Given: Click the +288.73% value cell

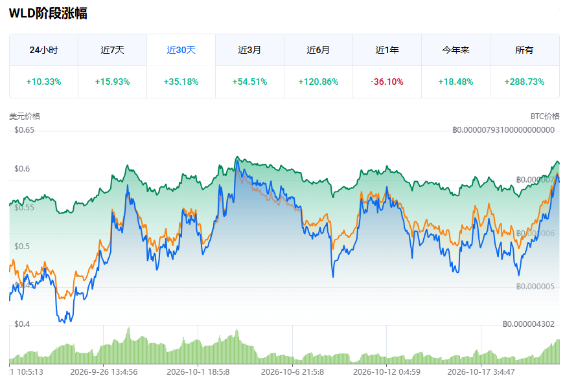Looking at the screenshot, I should 524,82.
